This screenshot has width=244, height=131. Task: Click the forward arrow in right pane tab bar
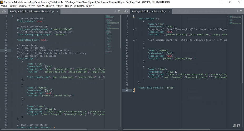click(x=127, y=11)
